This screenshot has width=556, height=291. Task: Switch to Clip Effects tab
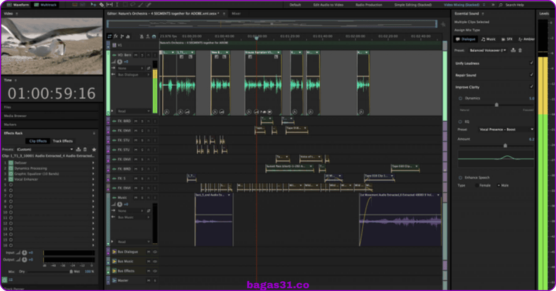(x=38, y=141)
